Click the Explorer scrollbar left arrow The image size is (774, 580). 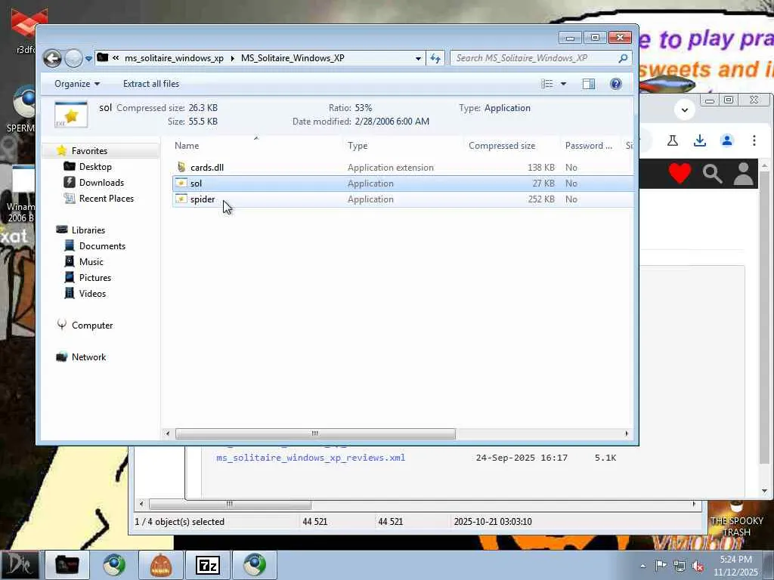tap(168, 433)
